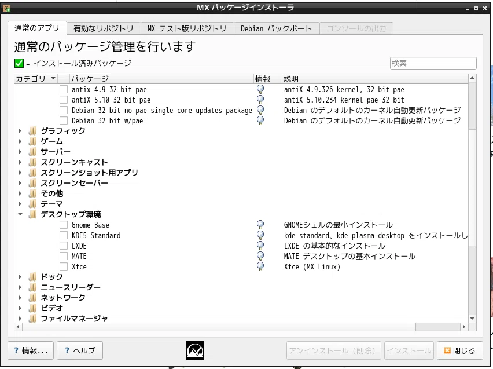The height and width of the screenshot is (369, 493).
Task: Click the ゲーム folder icon
Action: (x=32, y=141)
